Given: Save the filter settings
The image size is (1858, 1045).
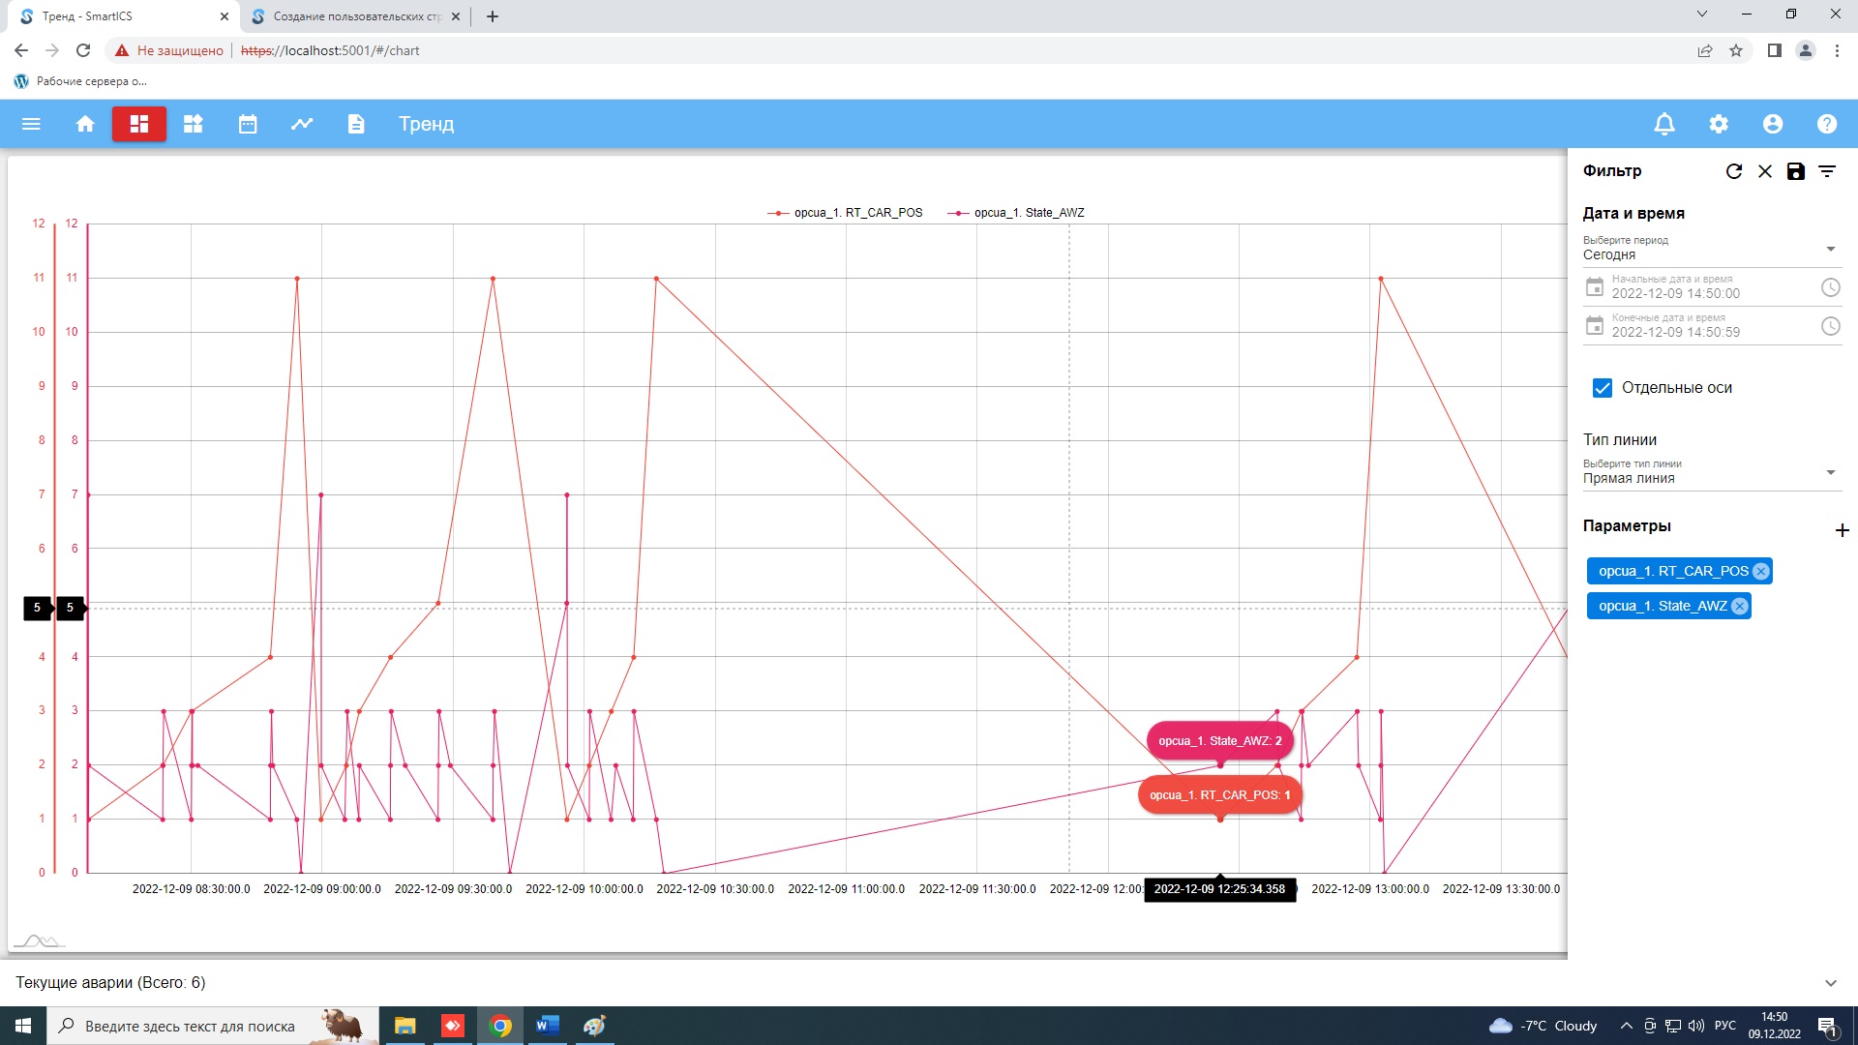Looking at the screenshot, I should pyautogui.click(x=1796, y=171).
